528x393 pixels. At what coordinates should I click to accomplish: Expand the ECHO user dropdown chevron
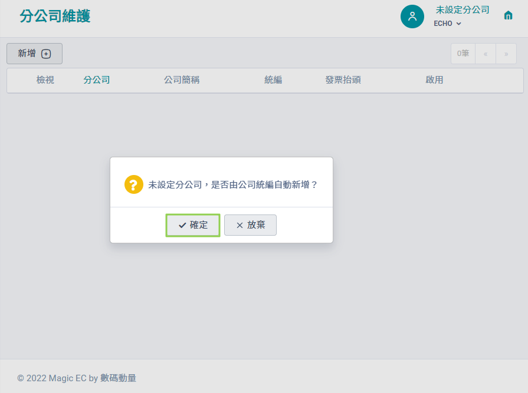(458, 24)
